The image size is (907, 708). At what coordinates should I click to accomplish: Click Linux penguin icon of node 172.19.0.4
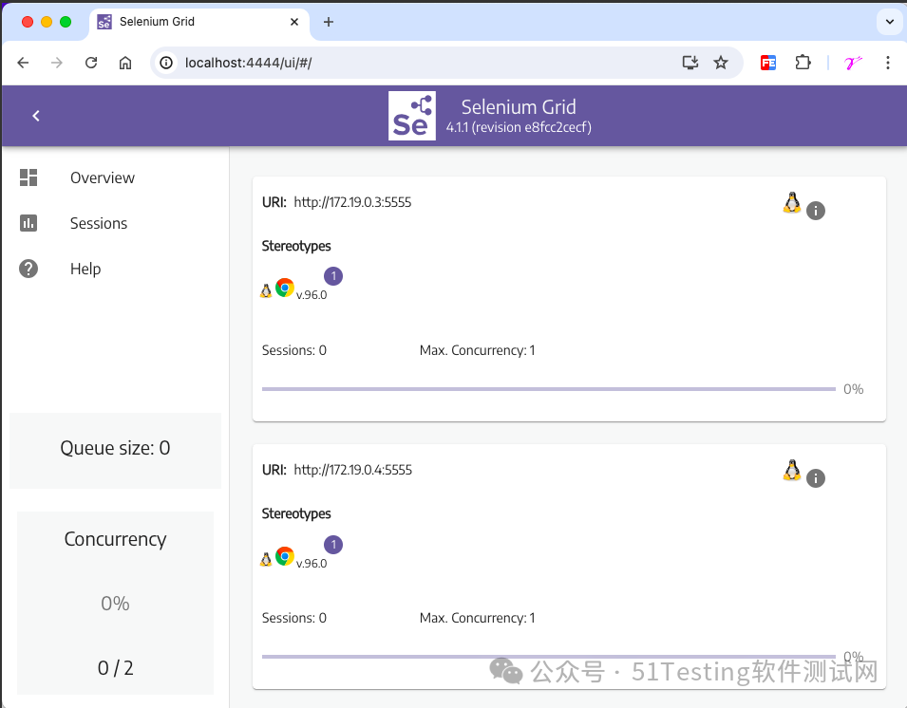click(x=792, y=470)
